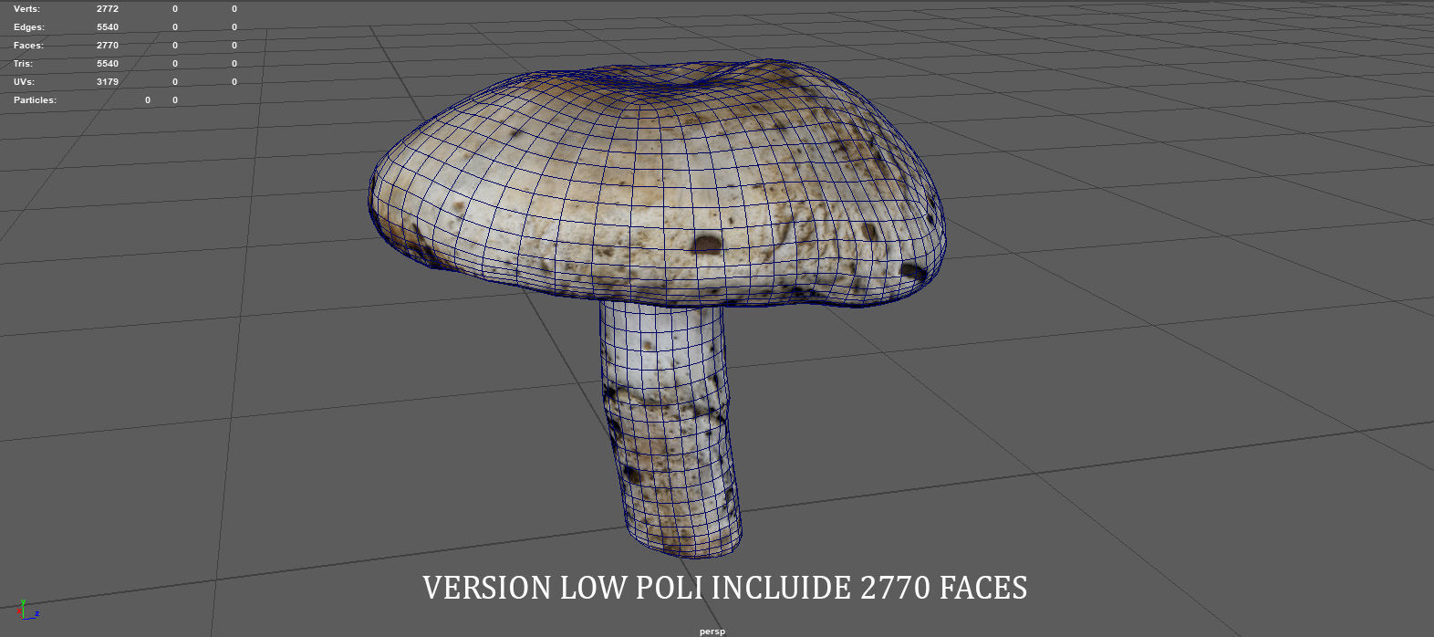This screenshot has width=1434, height=637.
Task: Click the view axis gizmo icon
Action: tap(28, 610)
